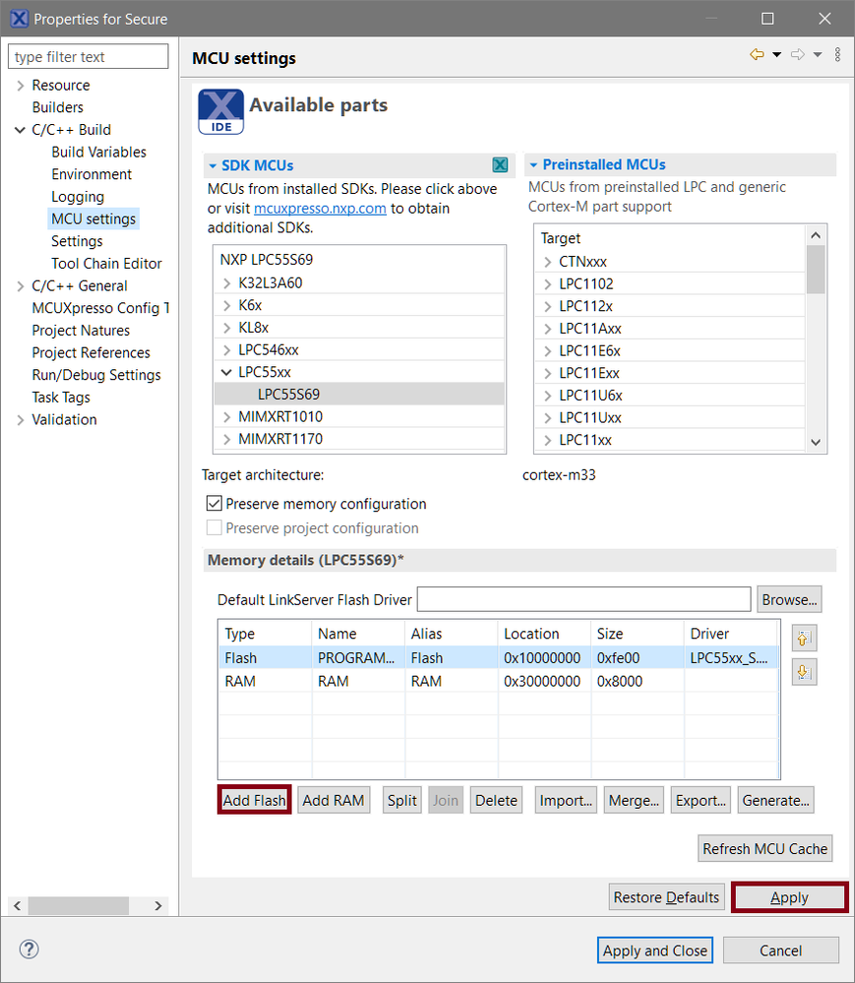Expand the C/C++ General node
855x983 pixels.
[20, 286]
